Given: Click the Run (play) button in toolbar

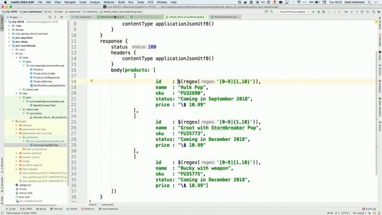Looking at the screenshot, I should (313, 12).
